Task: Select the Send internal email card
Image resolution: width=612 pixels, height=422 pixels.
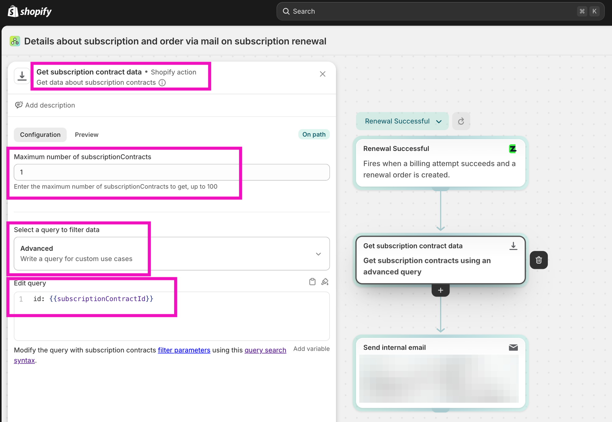Action: pos(440,373)
